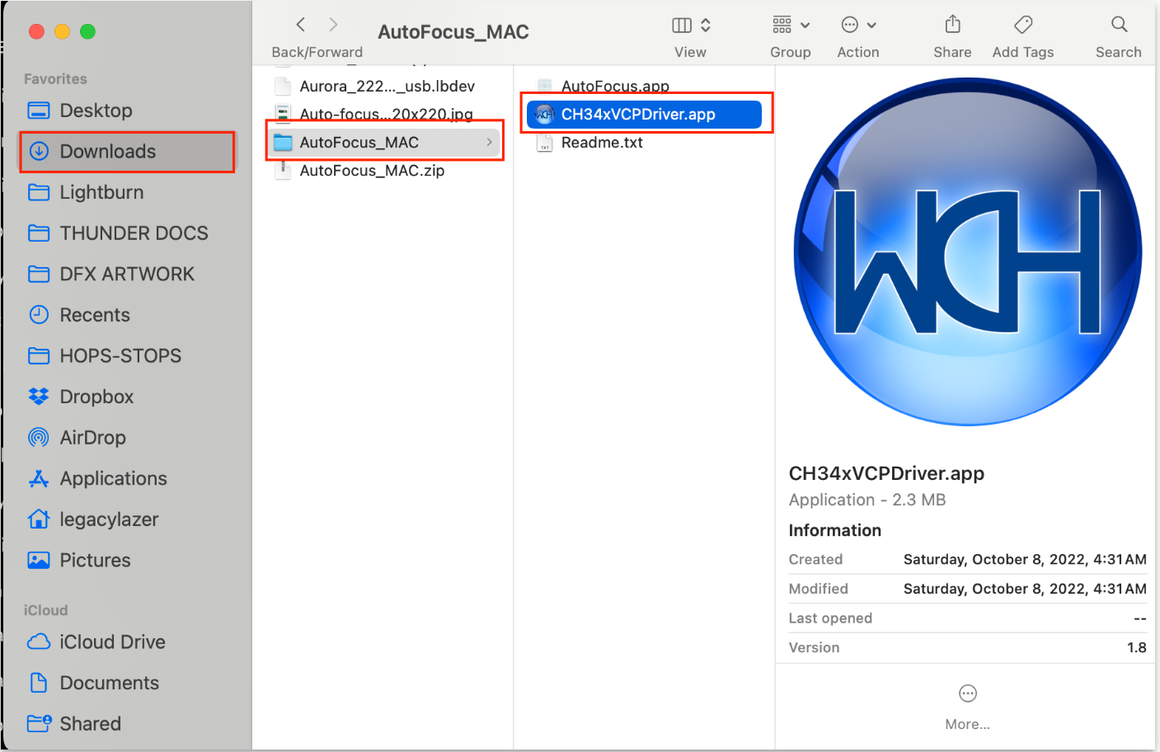This screenshot has height=752, width=1160.
Task: Click the Lightburn folder icon
Action: coord(39,192)
